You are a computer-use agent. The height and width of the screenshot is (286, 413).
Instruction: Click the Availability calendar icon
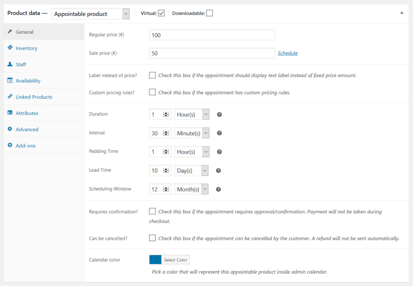coord(9,80)
